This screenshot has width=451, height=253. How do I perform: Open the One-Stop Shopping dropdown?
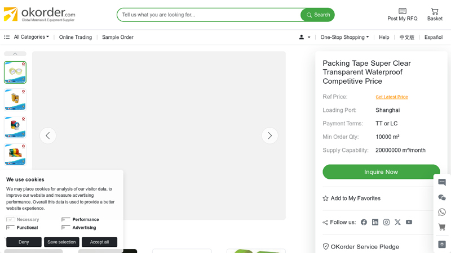click(344, 37)
